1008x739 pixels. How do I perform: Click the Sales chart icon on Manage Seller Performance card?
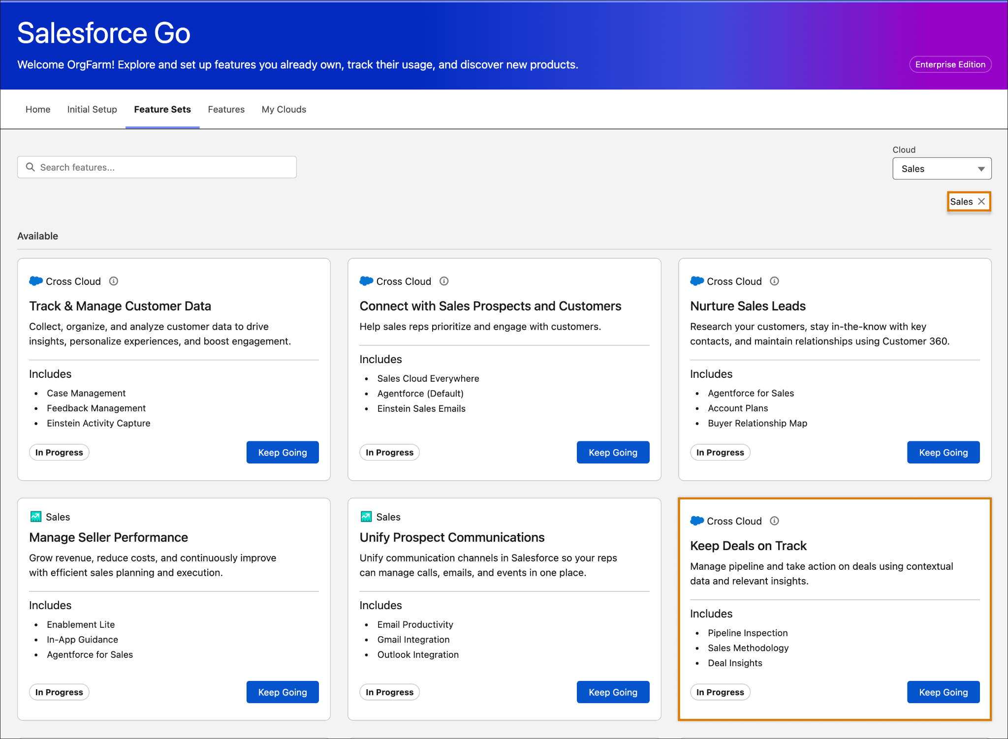(x=36, y=517)
